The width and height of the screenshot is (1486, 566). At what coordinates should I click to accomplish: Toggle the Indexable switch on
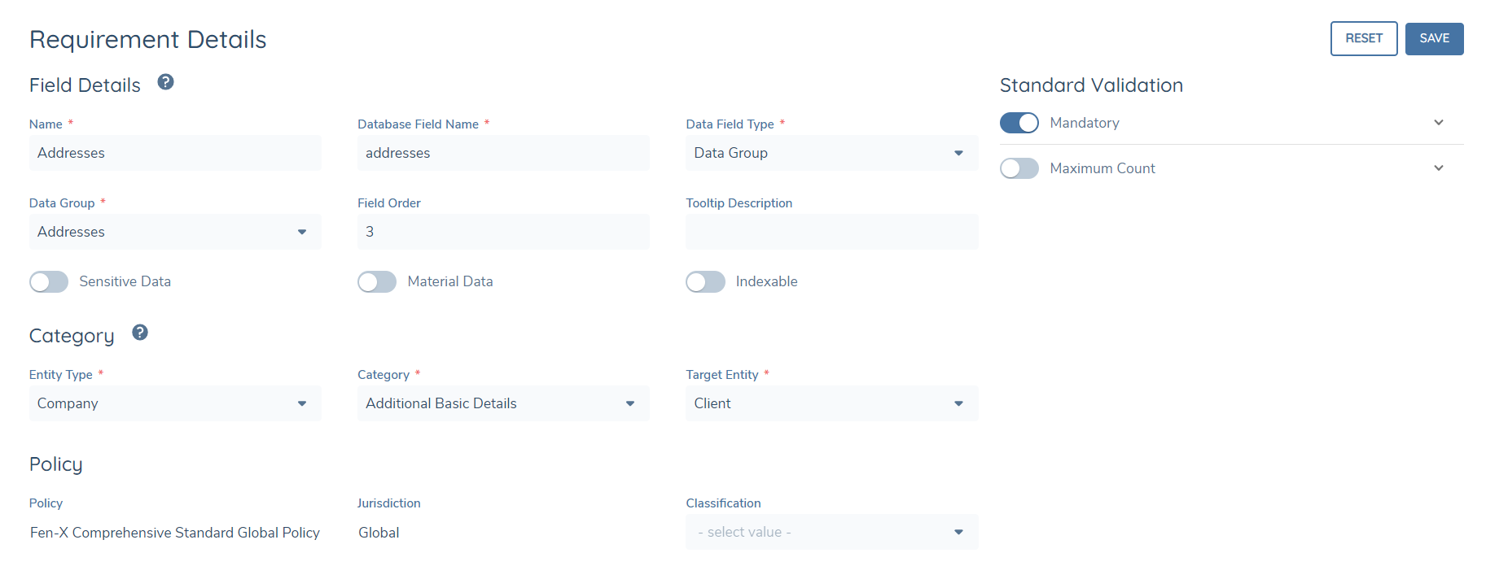[705, 282]
